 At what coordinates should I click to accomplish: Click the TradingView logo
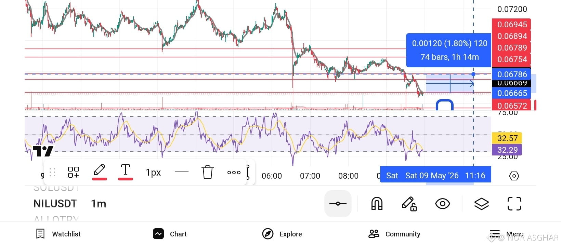point(43,151)
